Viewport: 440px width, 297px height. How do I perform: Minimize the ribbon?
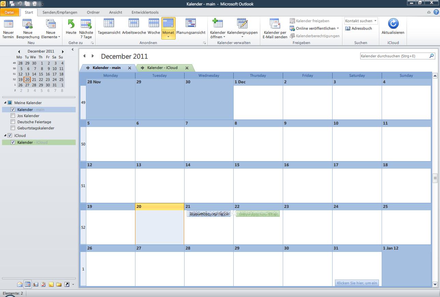coord(429,12)
